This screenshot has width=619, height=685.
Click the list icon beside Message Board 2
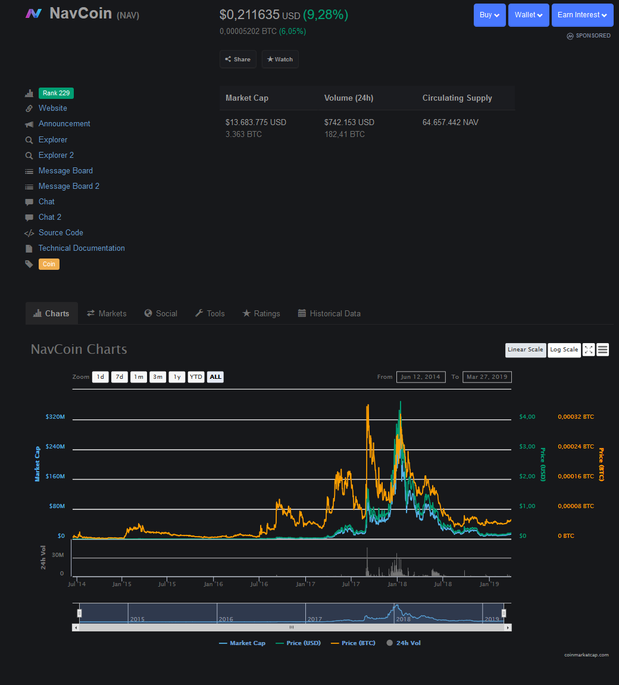pos(29,186)
